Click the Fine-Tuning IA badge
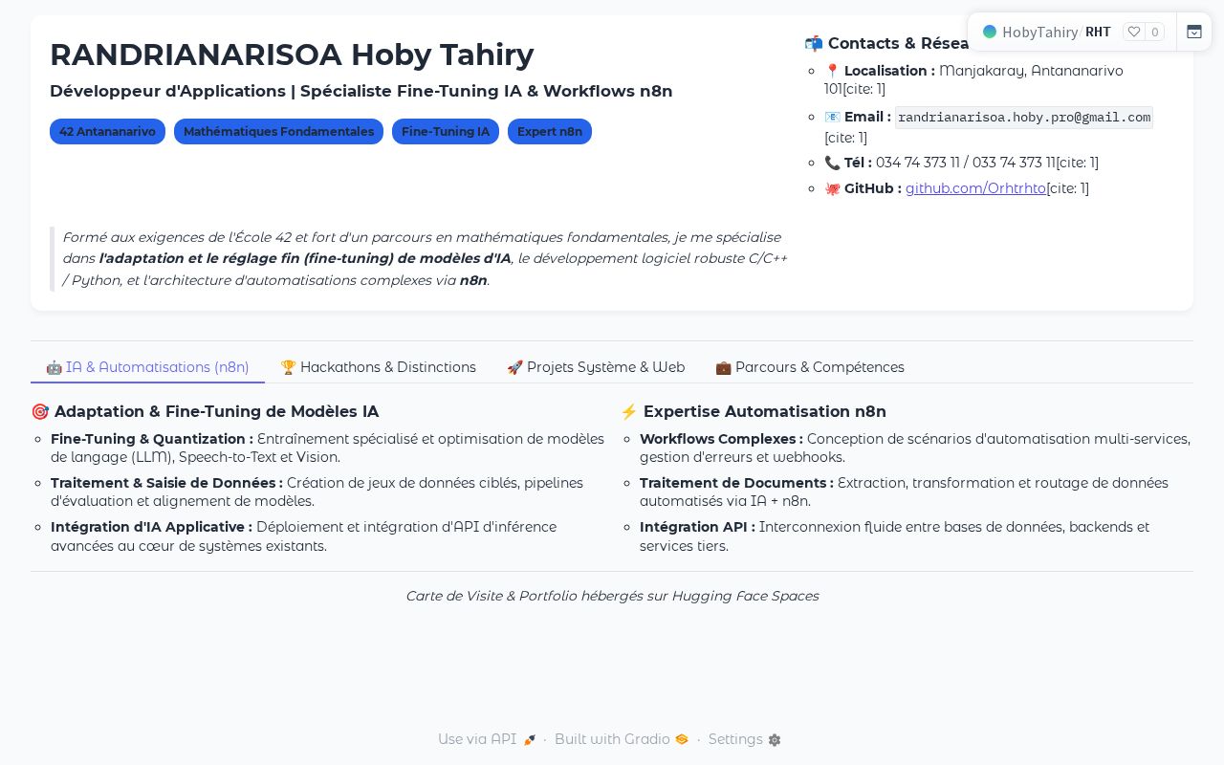1224x765 pixels. pos(446,132)
